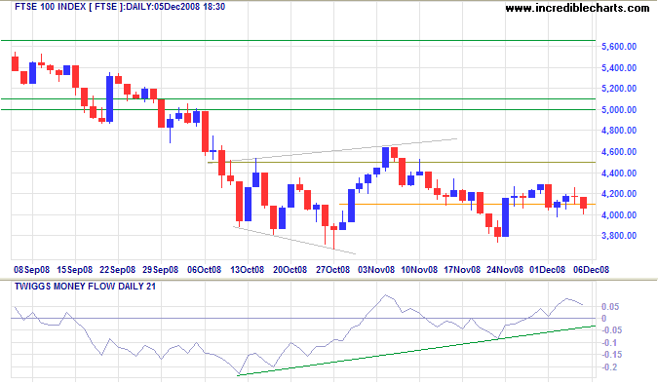Click the 13Oct08 date label
The width and height of the screenshot is (658, 385).
coord(247,270)
